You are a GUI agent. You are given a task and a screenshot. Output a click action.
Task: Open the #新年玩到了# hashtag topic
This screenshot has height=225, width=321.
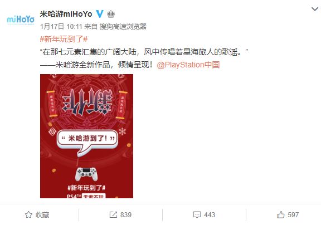(x=64, y=39)
